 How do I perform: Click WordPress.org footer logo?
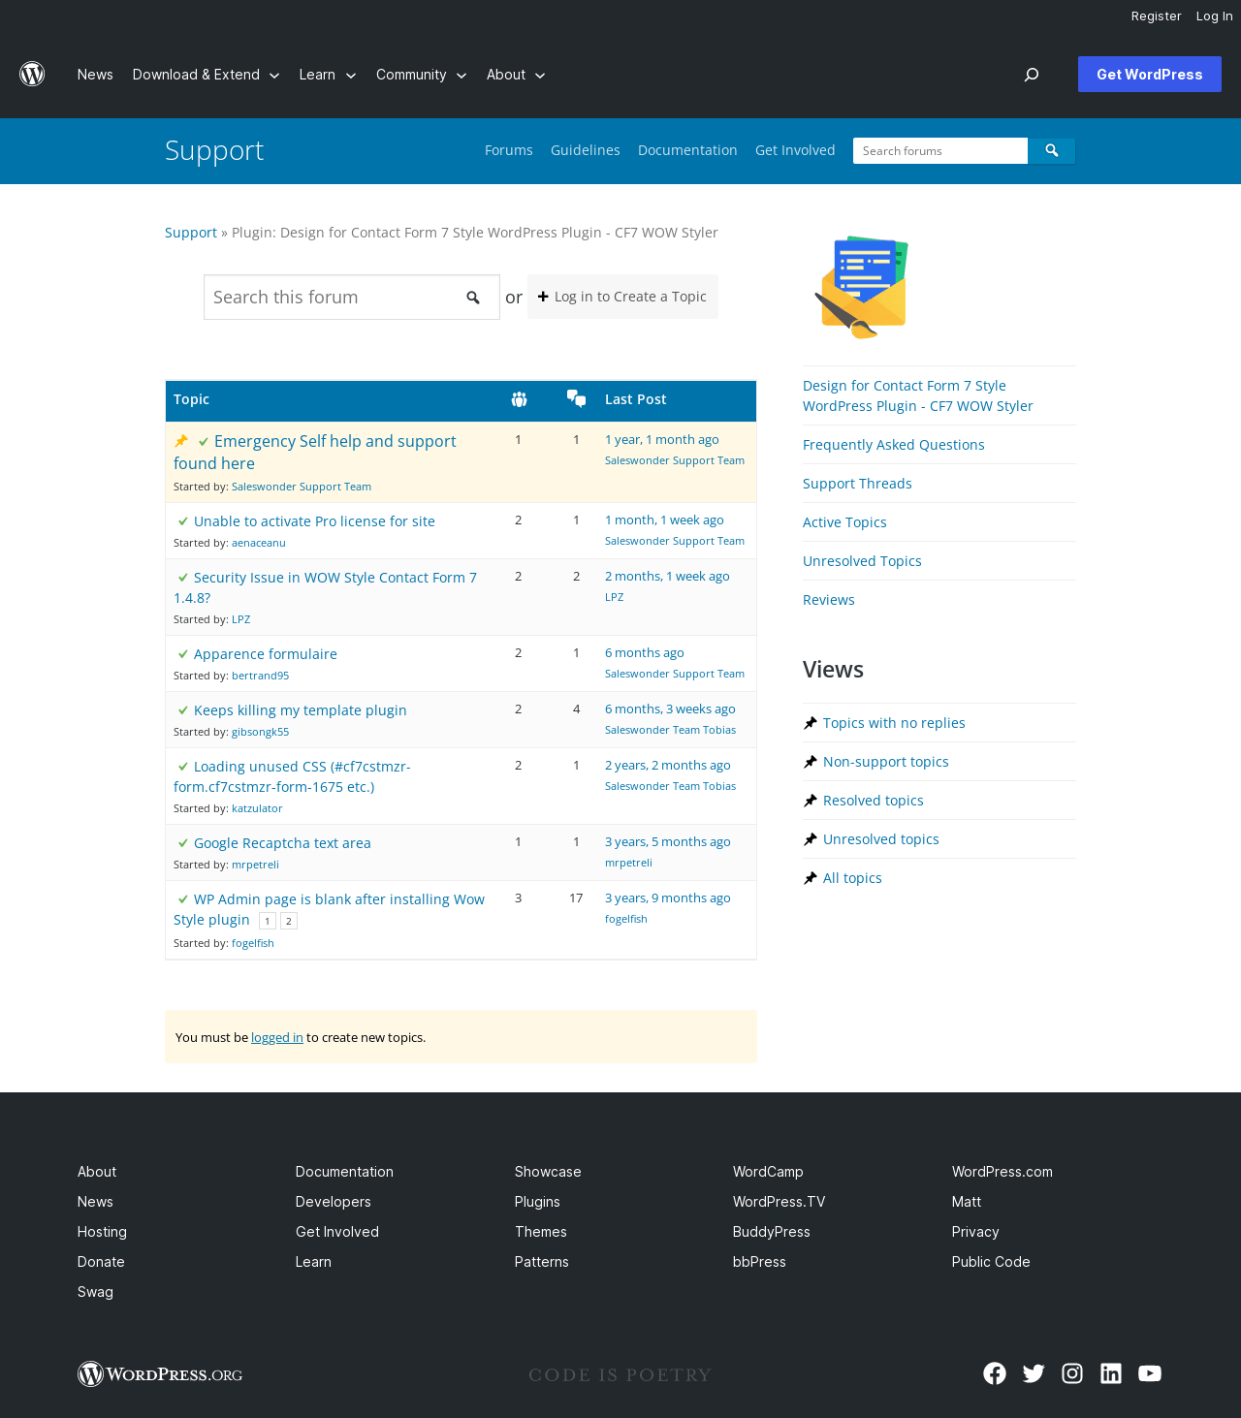160,1374
